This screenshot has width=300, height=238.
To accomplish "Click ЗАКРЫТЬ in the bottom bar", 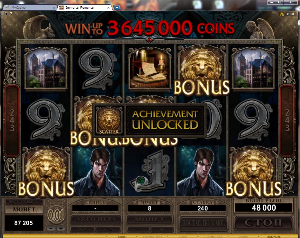I will pyautogui.click(x=274, y=237).
